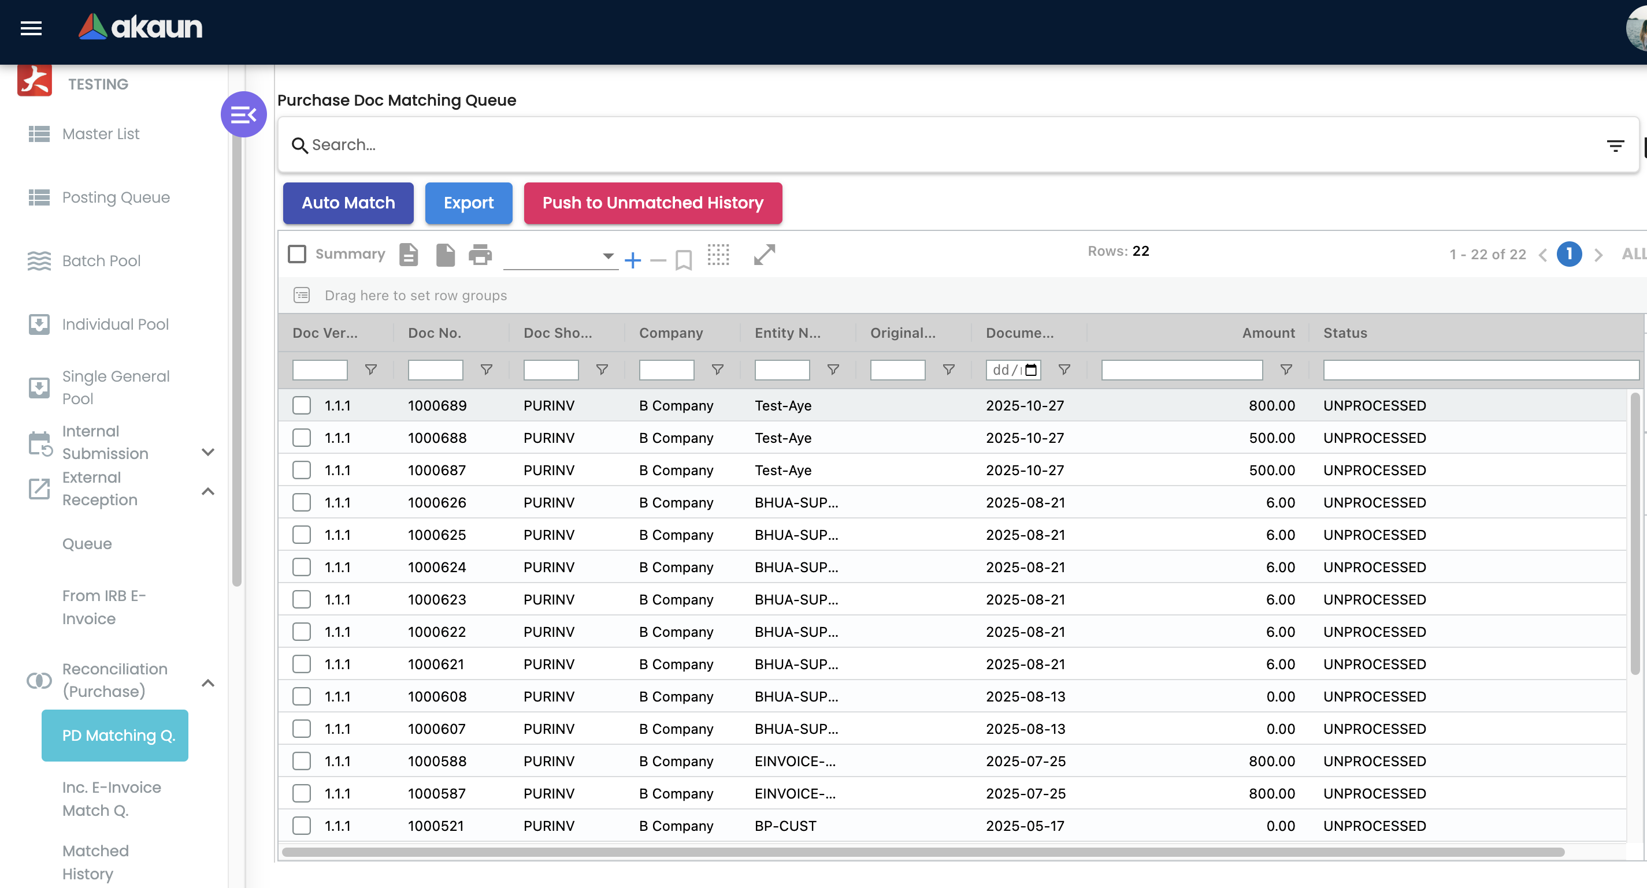Click the bookmark icon in grid toolbar
The height and width of the screenshot is (888, 1647).
point(684,260)
